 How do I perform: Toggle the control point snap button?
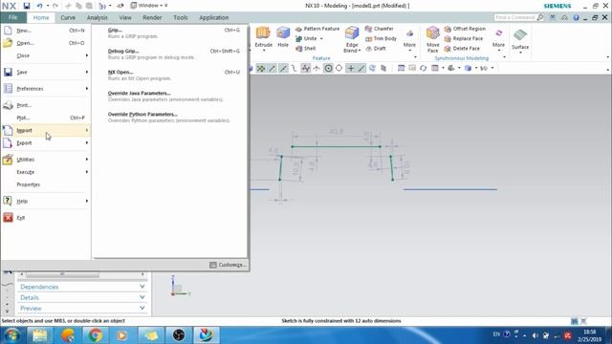point(294,68)
